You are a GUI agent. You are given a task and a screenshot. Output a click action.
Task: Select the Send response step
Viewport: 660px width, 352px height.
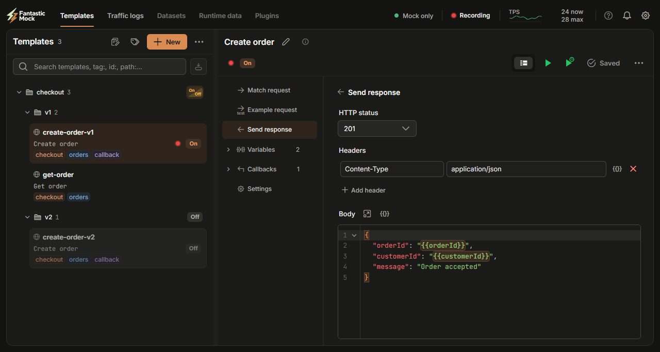click(270, 130)
